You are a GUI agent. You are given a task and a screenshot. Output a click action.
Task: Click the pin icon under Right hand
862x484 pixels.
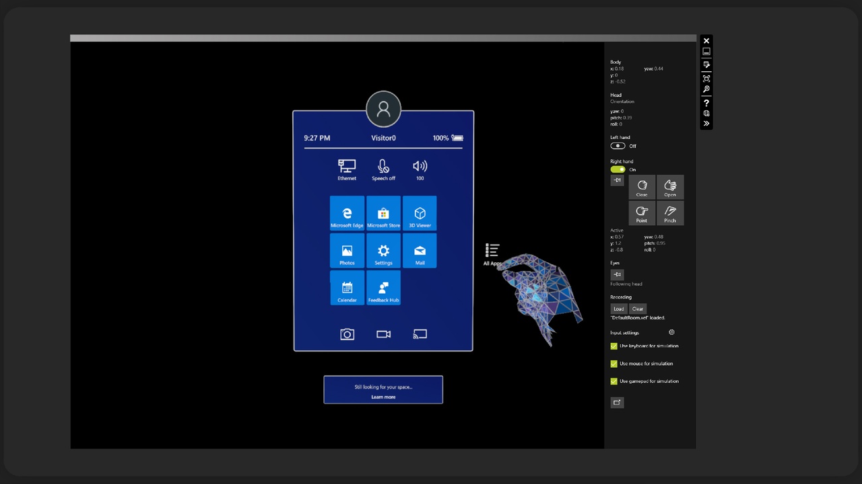pyautogui.click(x=617, y=180)
